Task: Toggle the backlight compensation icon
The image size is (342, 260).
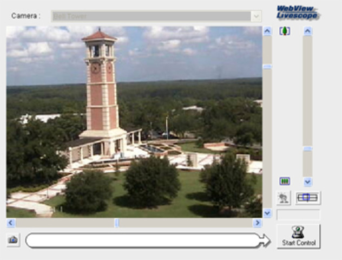Action: click(284, 198)
